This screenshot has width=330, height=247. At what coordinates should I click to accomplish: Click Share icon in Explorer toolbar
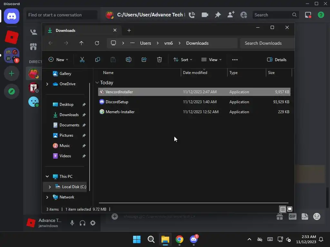point(144,59)
